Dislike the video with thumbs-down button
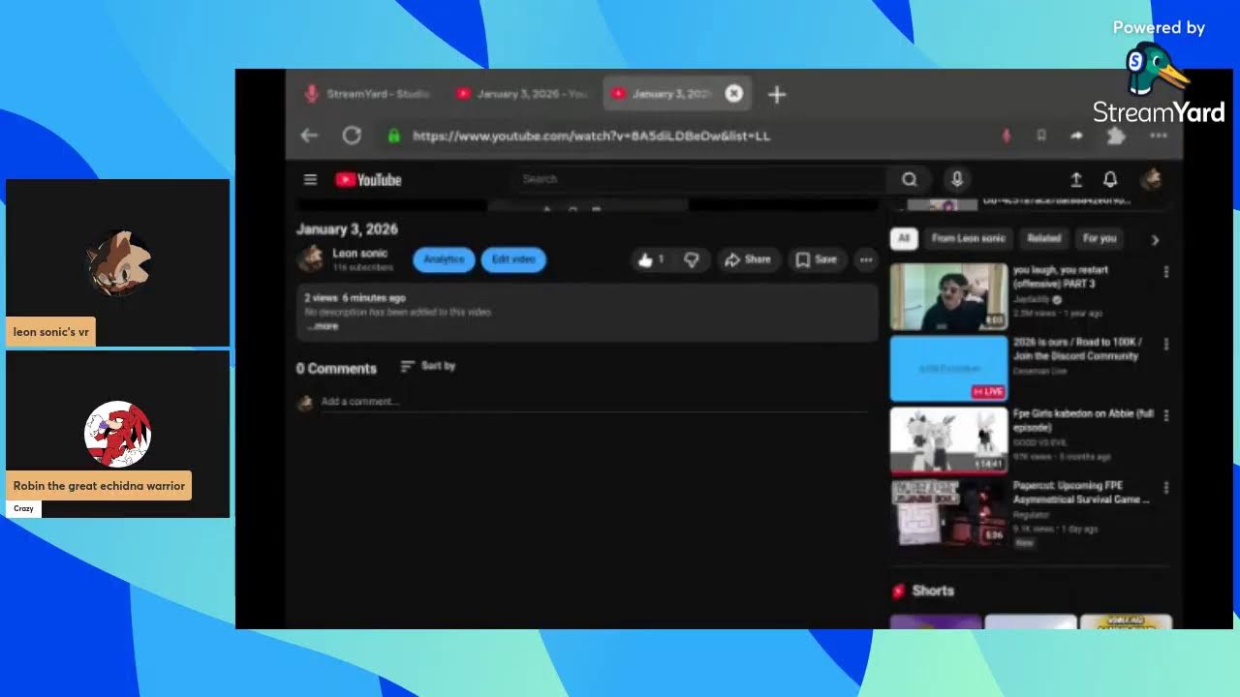 tap(692, 259)
